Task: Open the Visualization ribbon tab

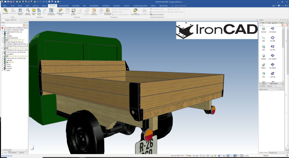Action: click(x=106, y=6)
